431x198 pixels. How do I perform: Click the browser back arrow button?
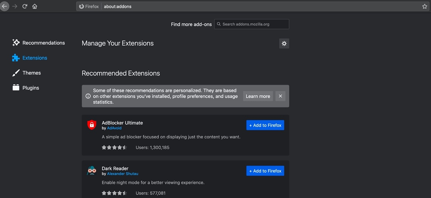(x=4, y=6)
